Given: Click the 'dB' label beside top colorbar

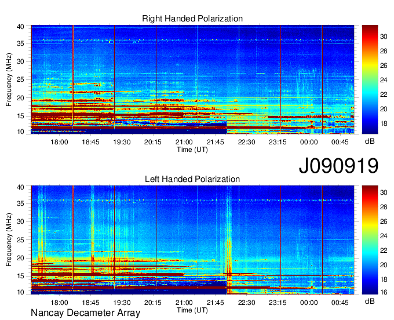Looking at the screenshot, I should (370, 141).
